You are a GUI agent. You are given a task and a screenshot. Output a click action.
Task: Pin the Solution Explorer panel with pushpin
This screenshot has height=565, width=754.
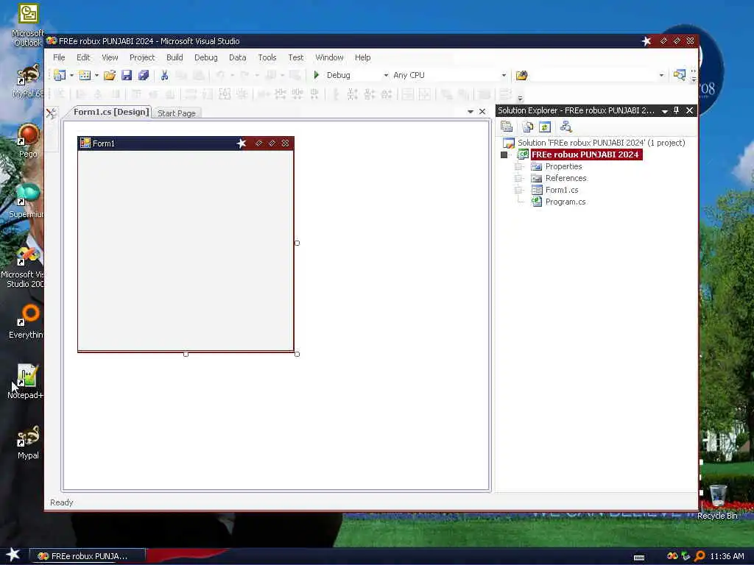point(676,110)
